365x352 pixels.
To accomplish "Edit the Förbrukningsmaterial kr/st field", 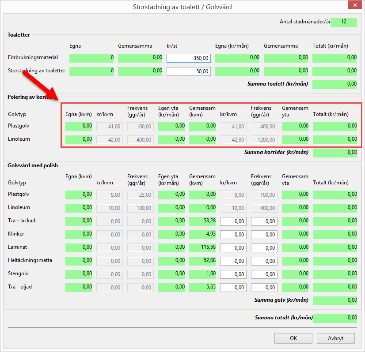I will coord(188,58).
